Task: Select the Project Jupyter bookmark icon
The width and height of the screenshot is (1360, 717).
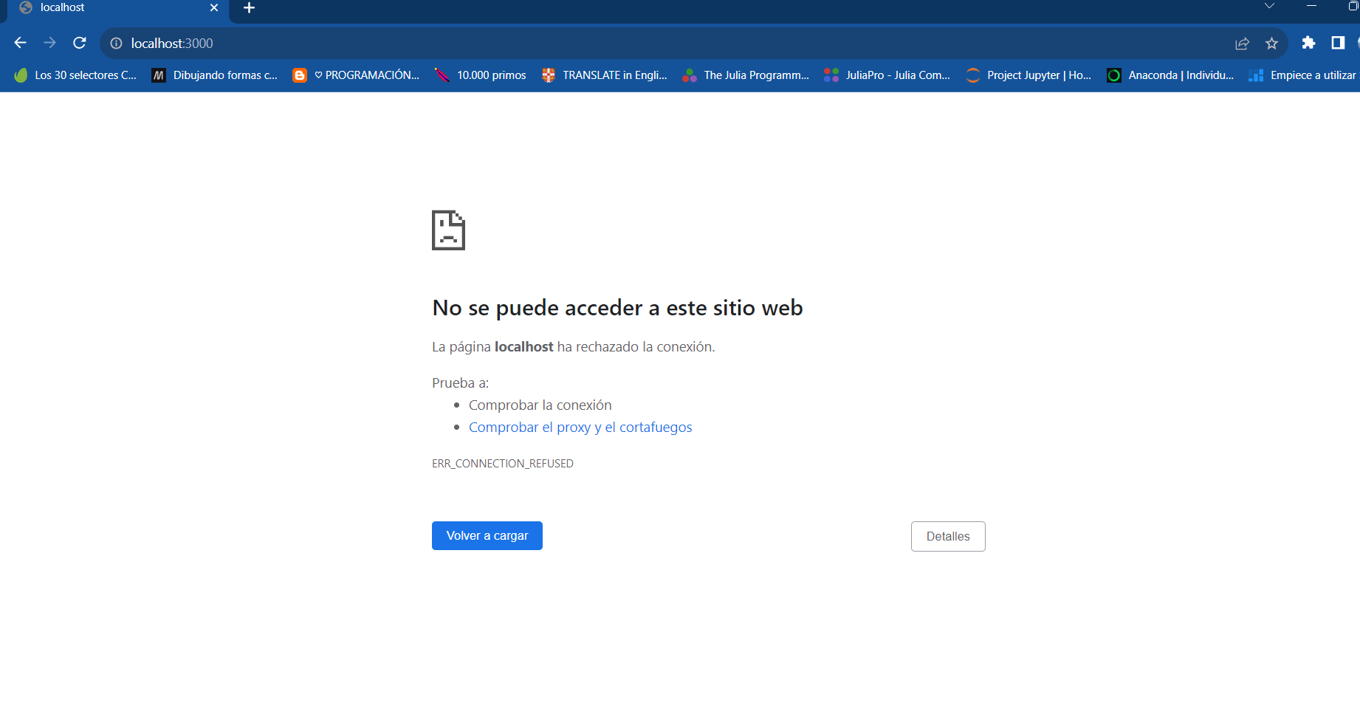Action: [x=973, y=75]
